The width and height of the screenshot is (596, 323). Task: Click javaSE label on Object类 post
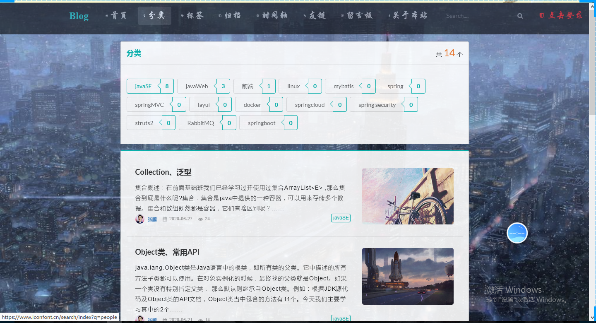click(x=341, y=318)
